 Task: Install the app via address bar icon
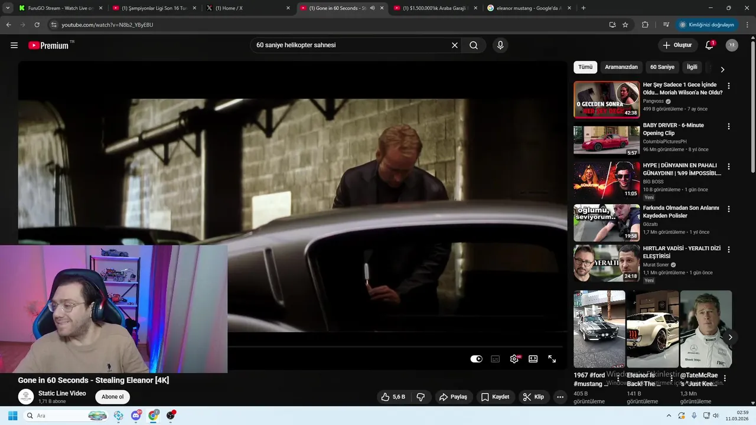(x=612, y=25)
